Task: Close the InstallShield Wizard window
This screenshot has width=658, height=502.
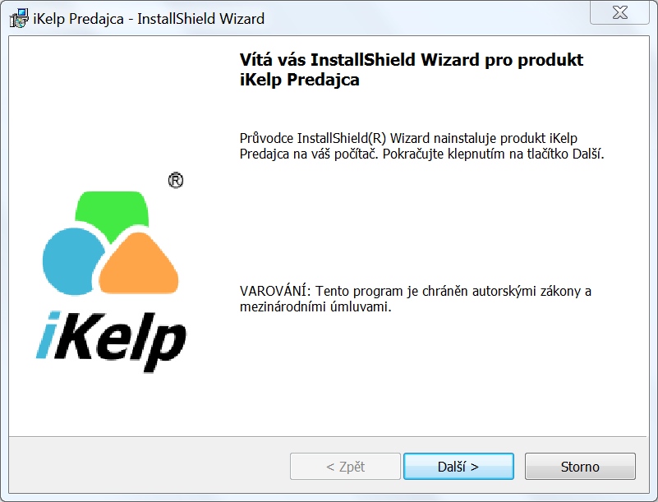Action: [x=619, y=12]
